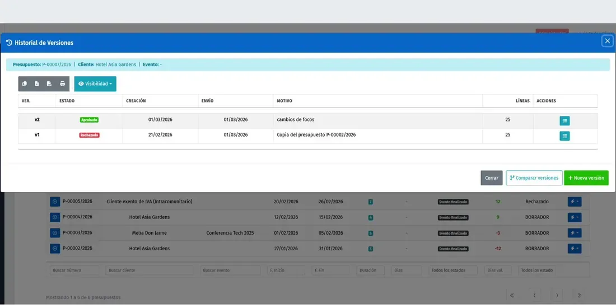
Task: Click 'Evento finalizado' badge on P-00005/2026 row
Action: coord(454,202)
